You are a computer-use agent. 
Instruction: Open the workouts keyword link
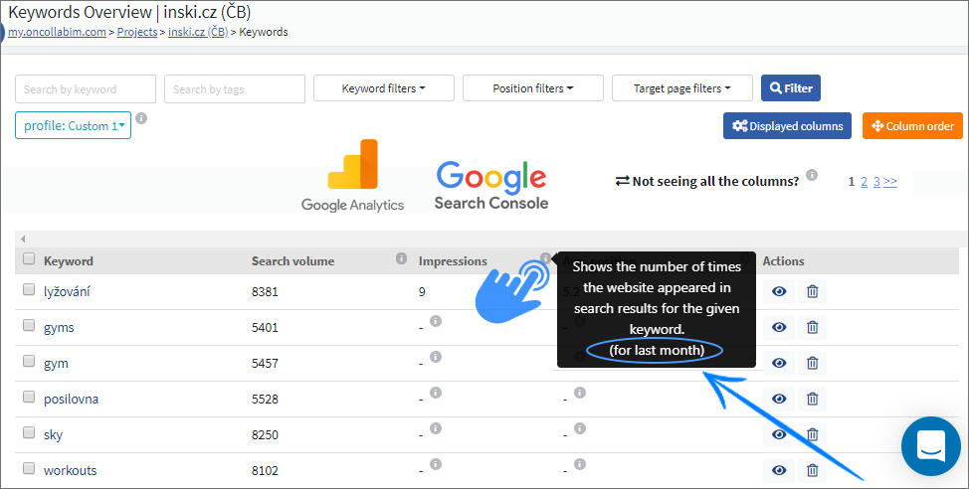tap(71, 470)
